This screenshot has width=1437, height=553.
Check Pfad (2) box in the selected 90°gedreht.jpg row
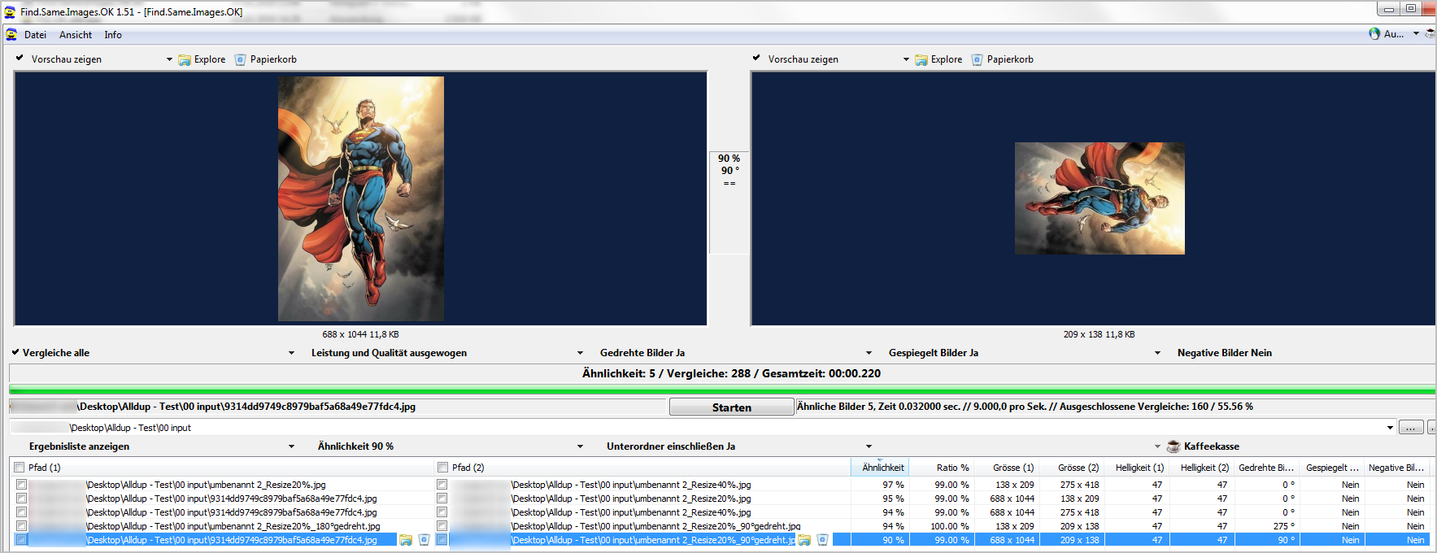point(442,540)
